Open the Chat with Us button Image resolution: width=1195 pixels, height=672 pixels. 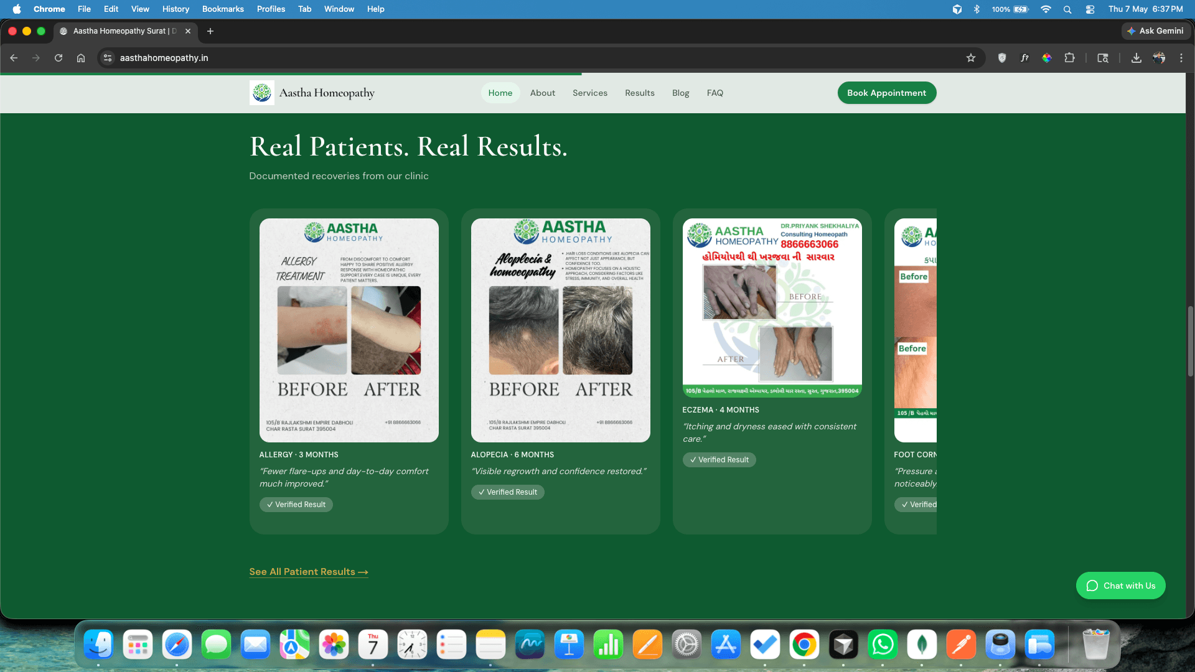pos(1121,586)
